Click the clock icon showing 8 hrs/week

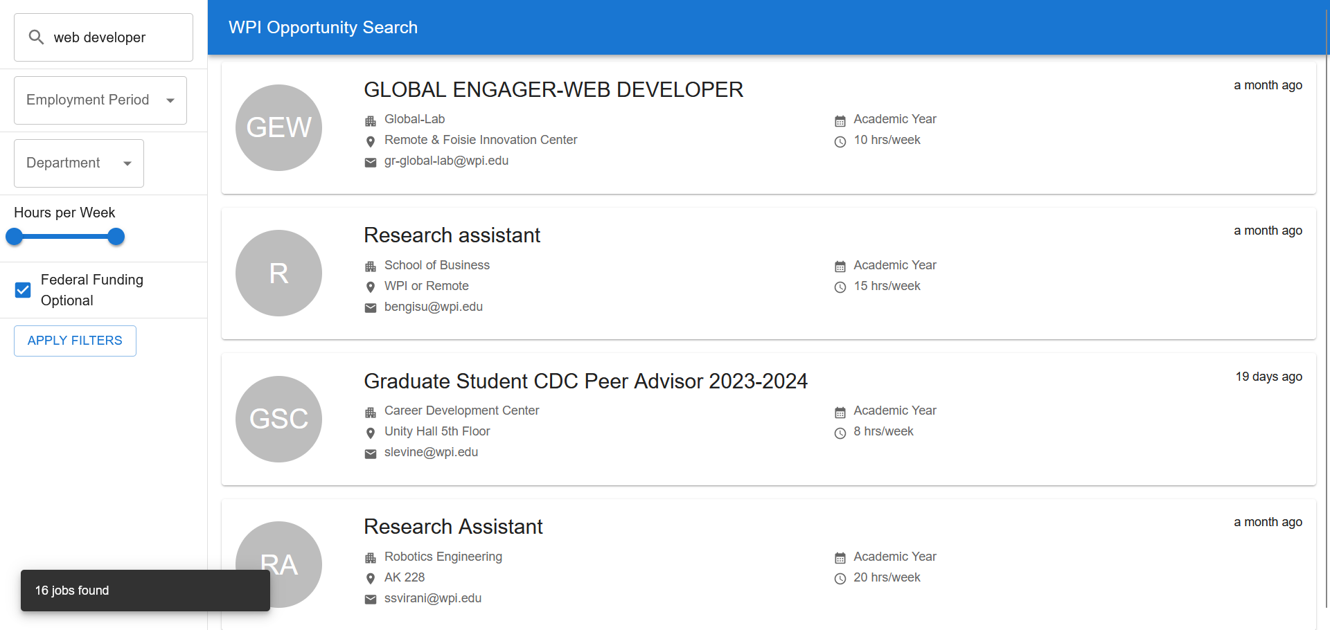840,432
